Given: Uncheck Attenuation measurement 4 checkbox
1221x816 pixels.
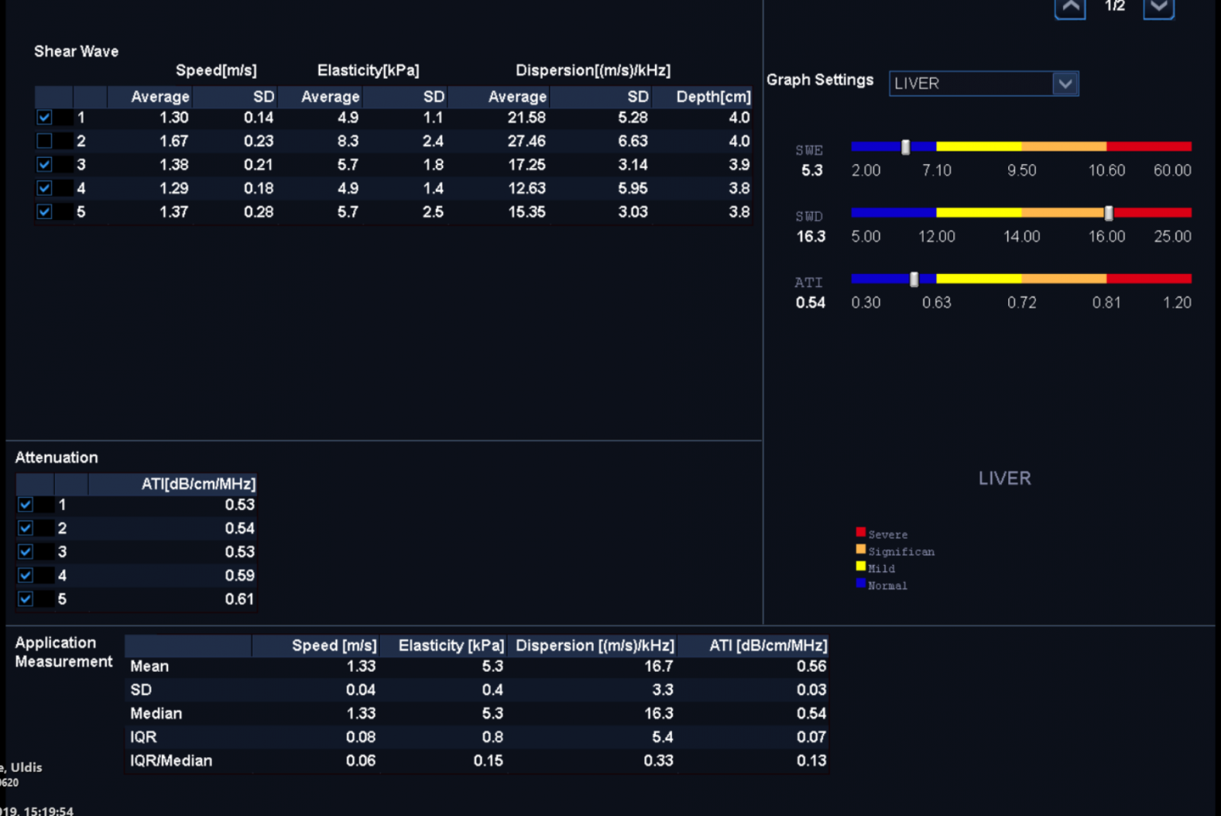Looking at the screenshot, I should pos(26,575).
